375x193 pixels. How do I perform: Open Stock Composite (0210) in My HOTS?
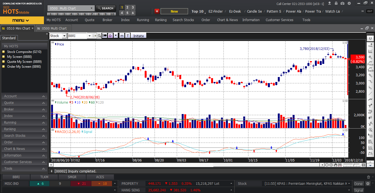click(x=24, y=52)
